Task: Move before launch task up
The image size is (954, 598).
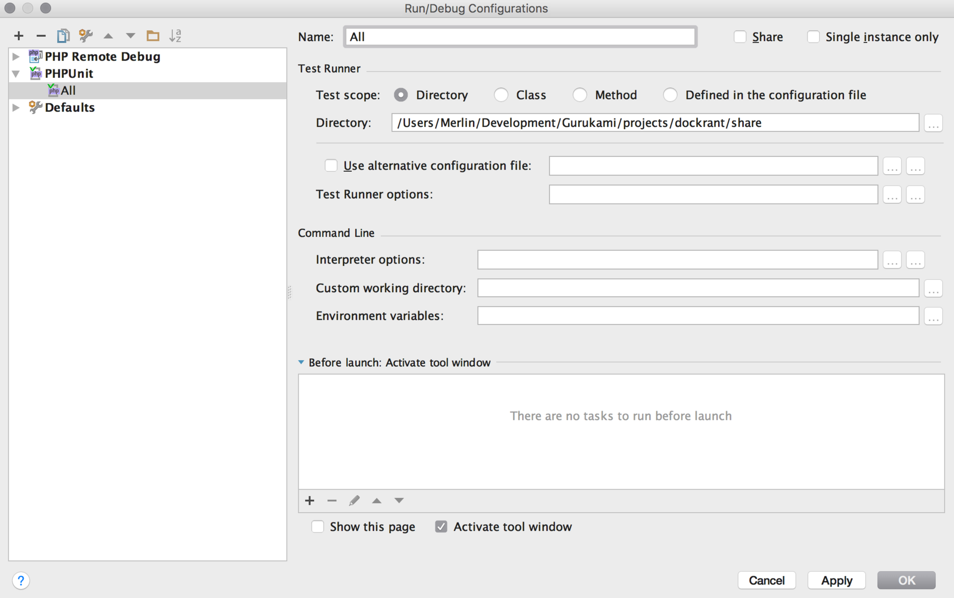Action: tap(377, 500)
